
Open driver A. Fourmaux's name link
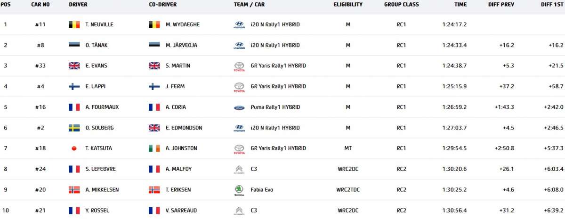pyautogui.click(x=102, y=107)
